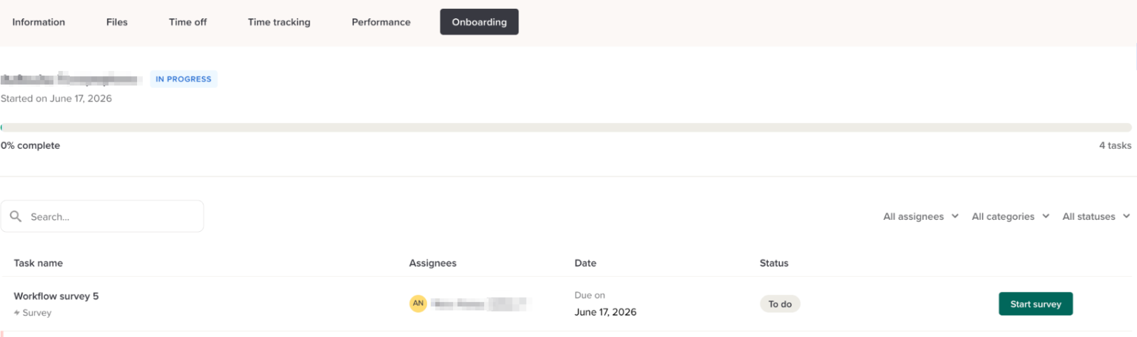Select the Onboarding tab

479,22
